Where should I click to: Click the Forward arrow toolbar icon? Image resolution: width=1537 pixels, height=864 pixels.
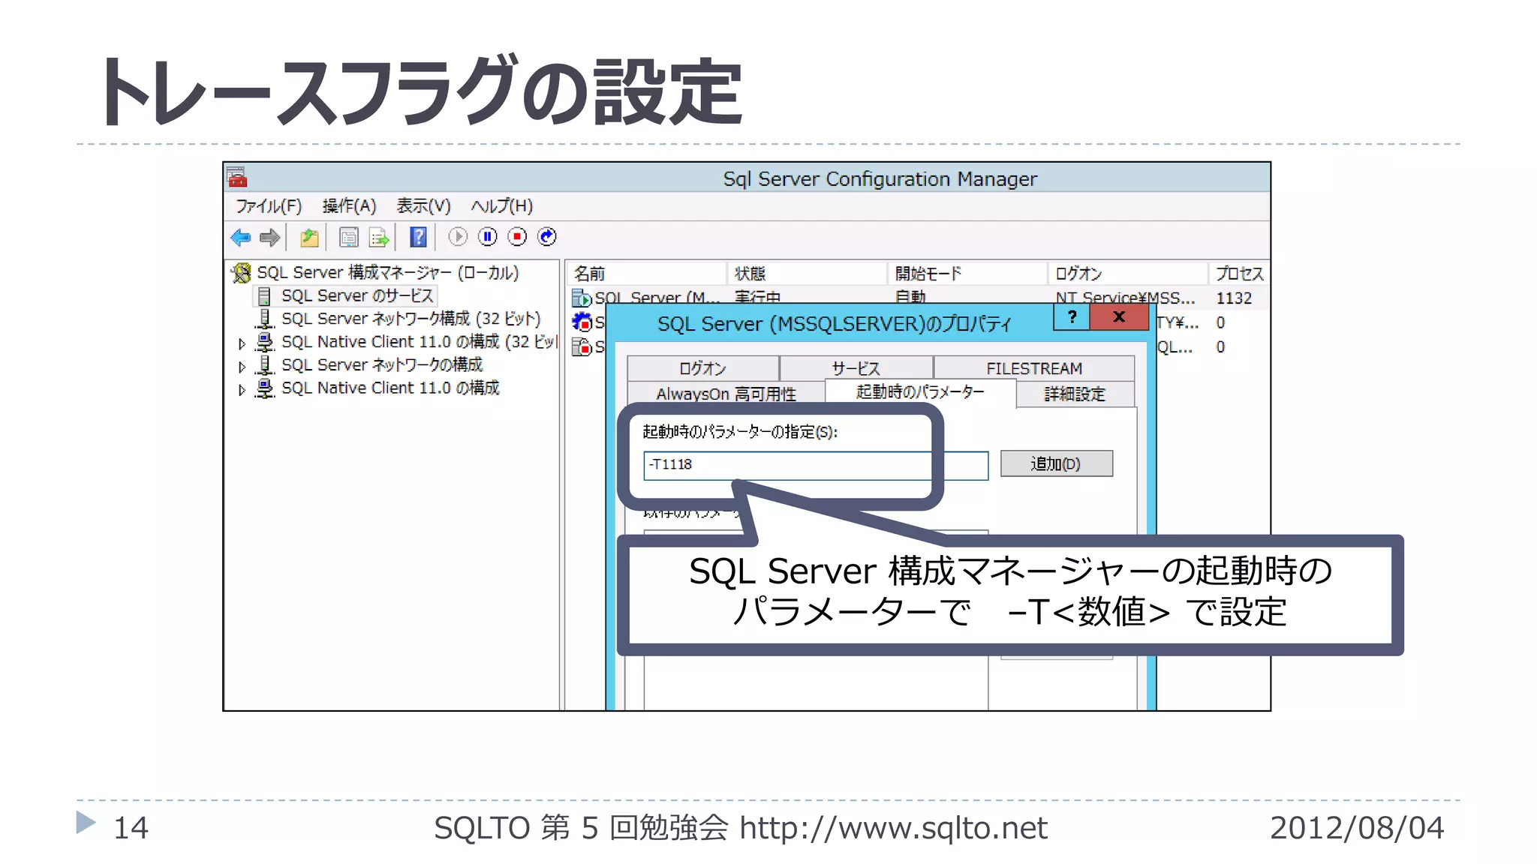click(x=269, y=238)
